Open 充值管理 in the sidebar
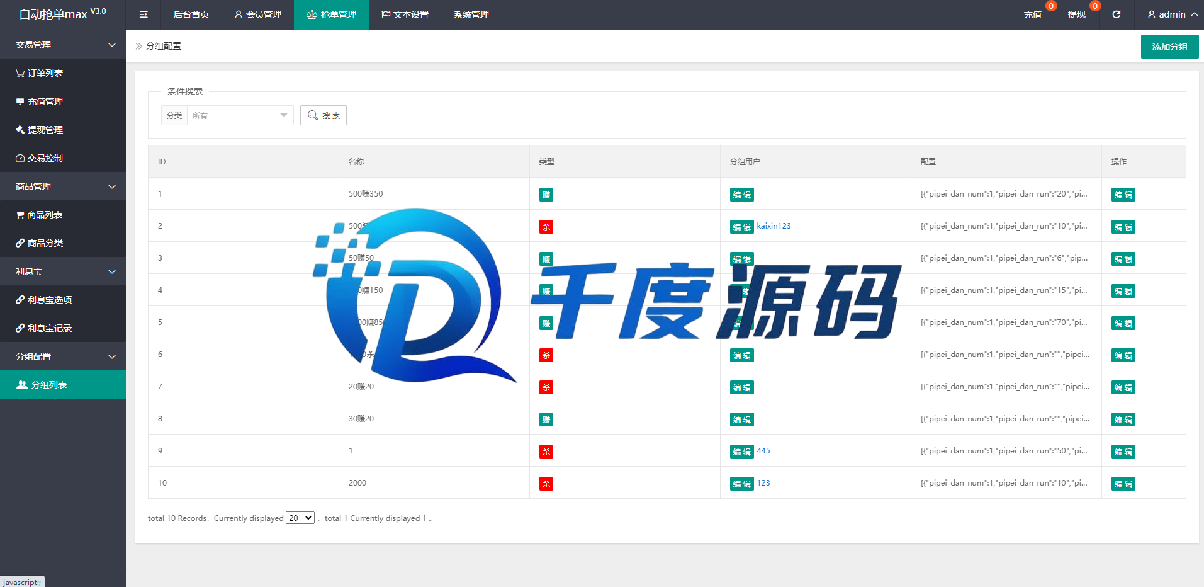Image resolution: width=1204 pixels, height=587 pixels. tap(63, 101)
